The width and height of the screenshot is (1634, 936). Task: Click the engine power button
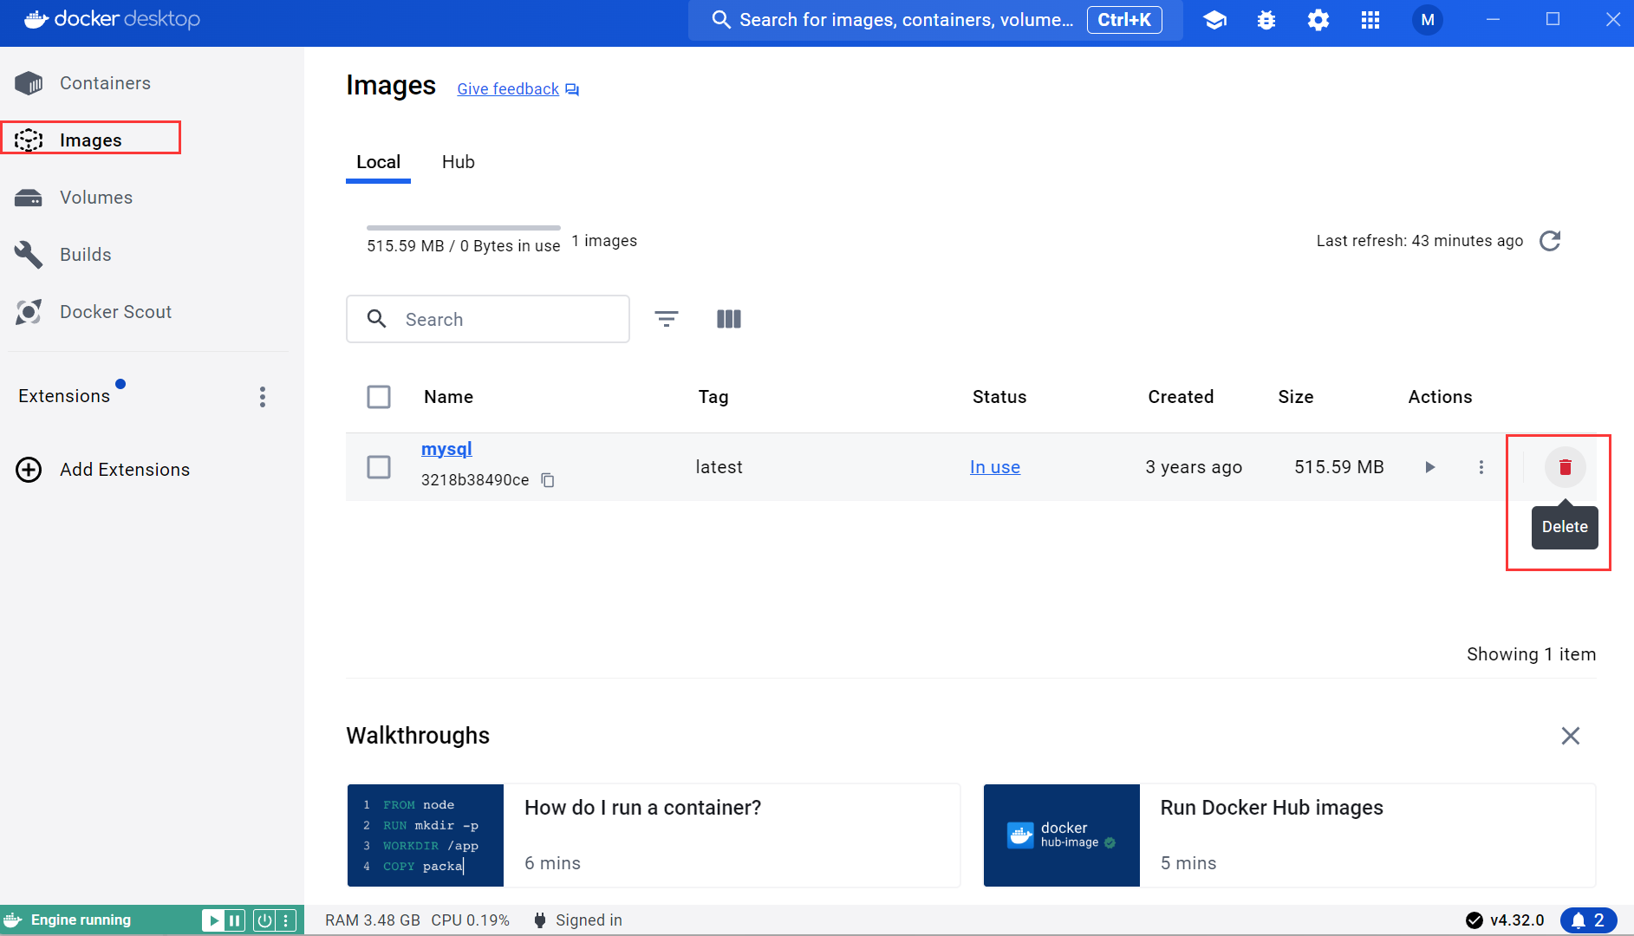click(x=264, y=920)
